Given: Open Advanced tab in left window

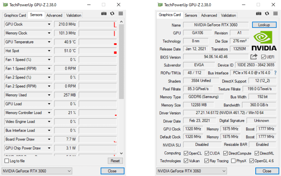Looking at the screenshot, I should (54, 15).
